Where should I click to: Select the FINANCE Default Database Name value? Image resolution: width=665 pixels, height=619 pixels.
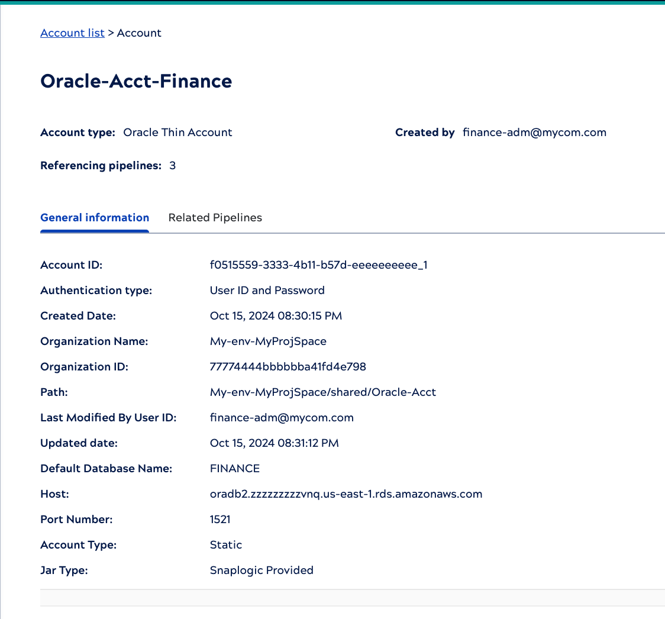tap(235, 468)
